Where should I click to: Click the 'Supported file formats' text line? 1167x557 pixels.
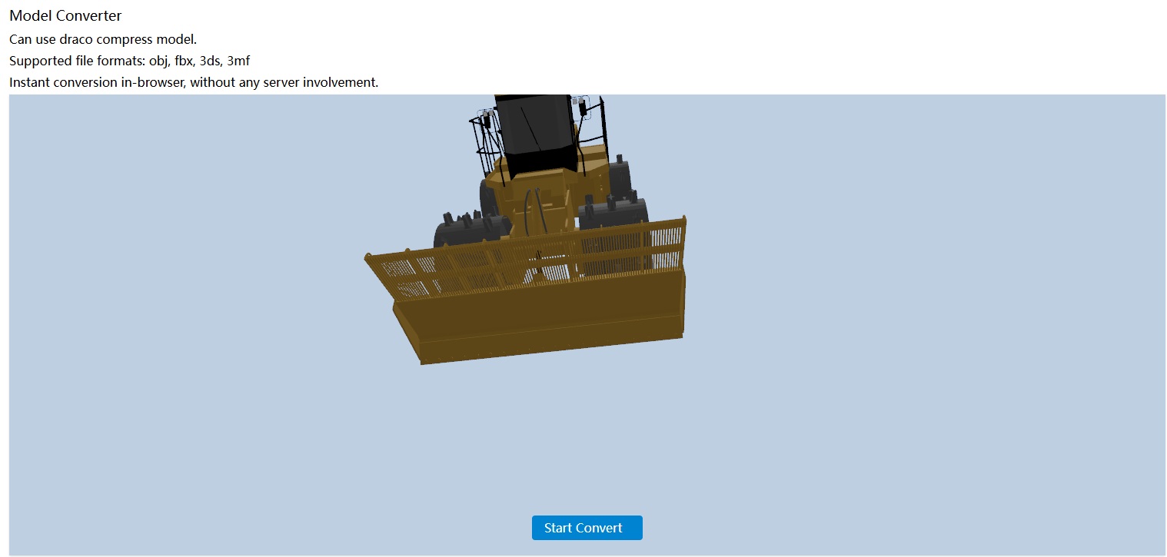tap(129, 61)
